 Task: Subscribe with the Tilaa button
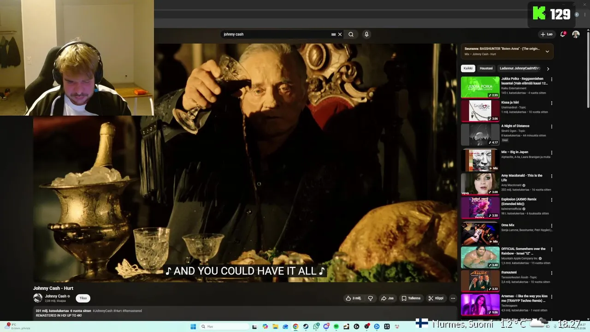(83, 298)
